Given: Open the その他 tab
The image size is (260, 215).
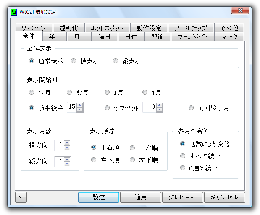Looking at the screenshot, I should [229, 28].
